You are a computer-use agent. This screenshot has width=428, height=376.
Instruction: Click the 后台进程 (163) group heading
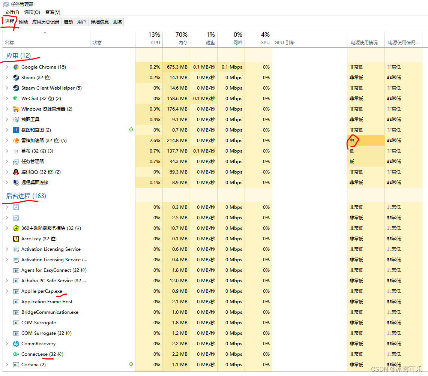click(26, 196)
